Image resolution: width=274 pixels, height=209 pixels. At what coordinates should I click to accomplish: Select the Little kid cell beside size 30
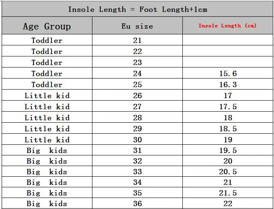click(x=47, y=140)
